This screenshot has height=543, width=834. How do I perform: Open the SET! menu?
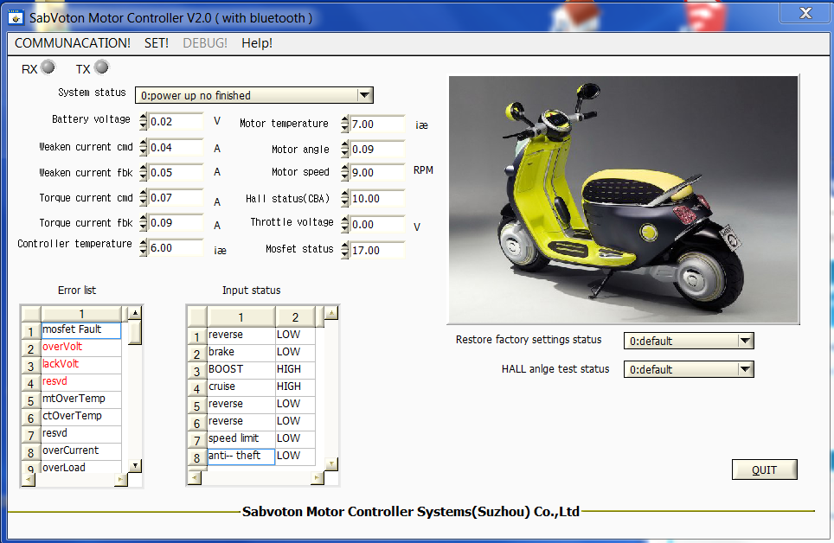pyautogui.click(x=157, y=43)
